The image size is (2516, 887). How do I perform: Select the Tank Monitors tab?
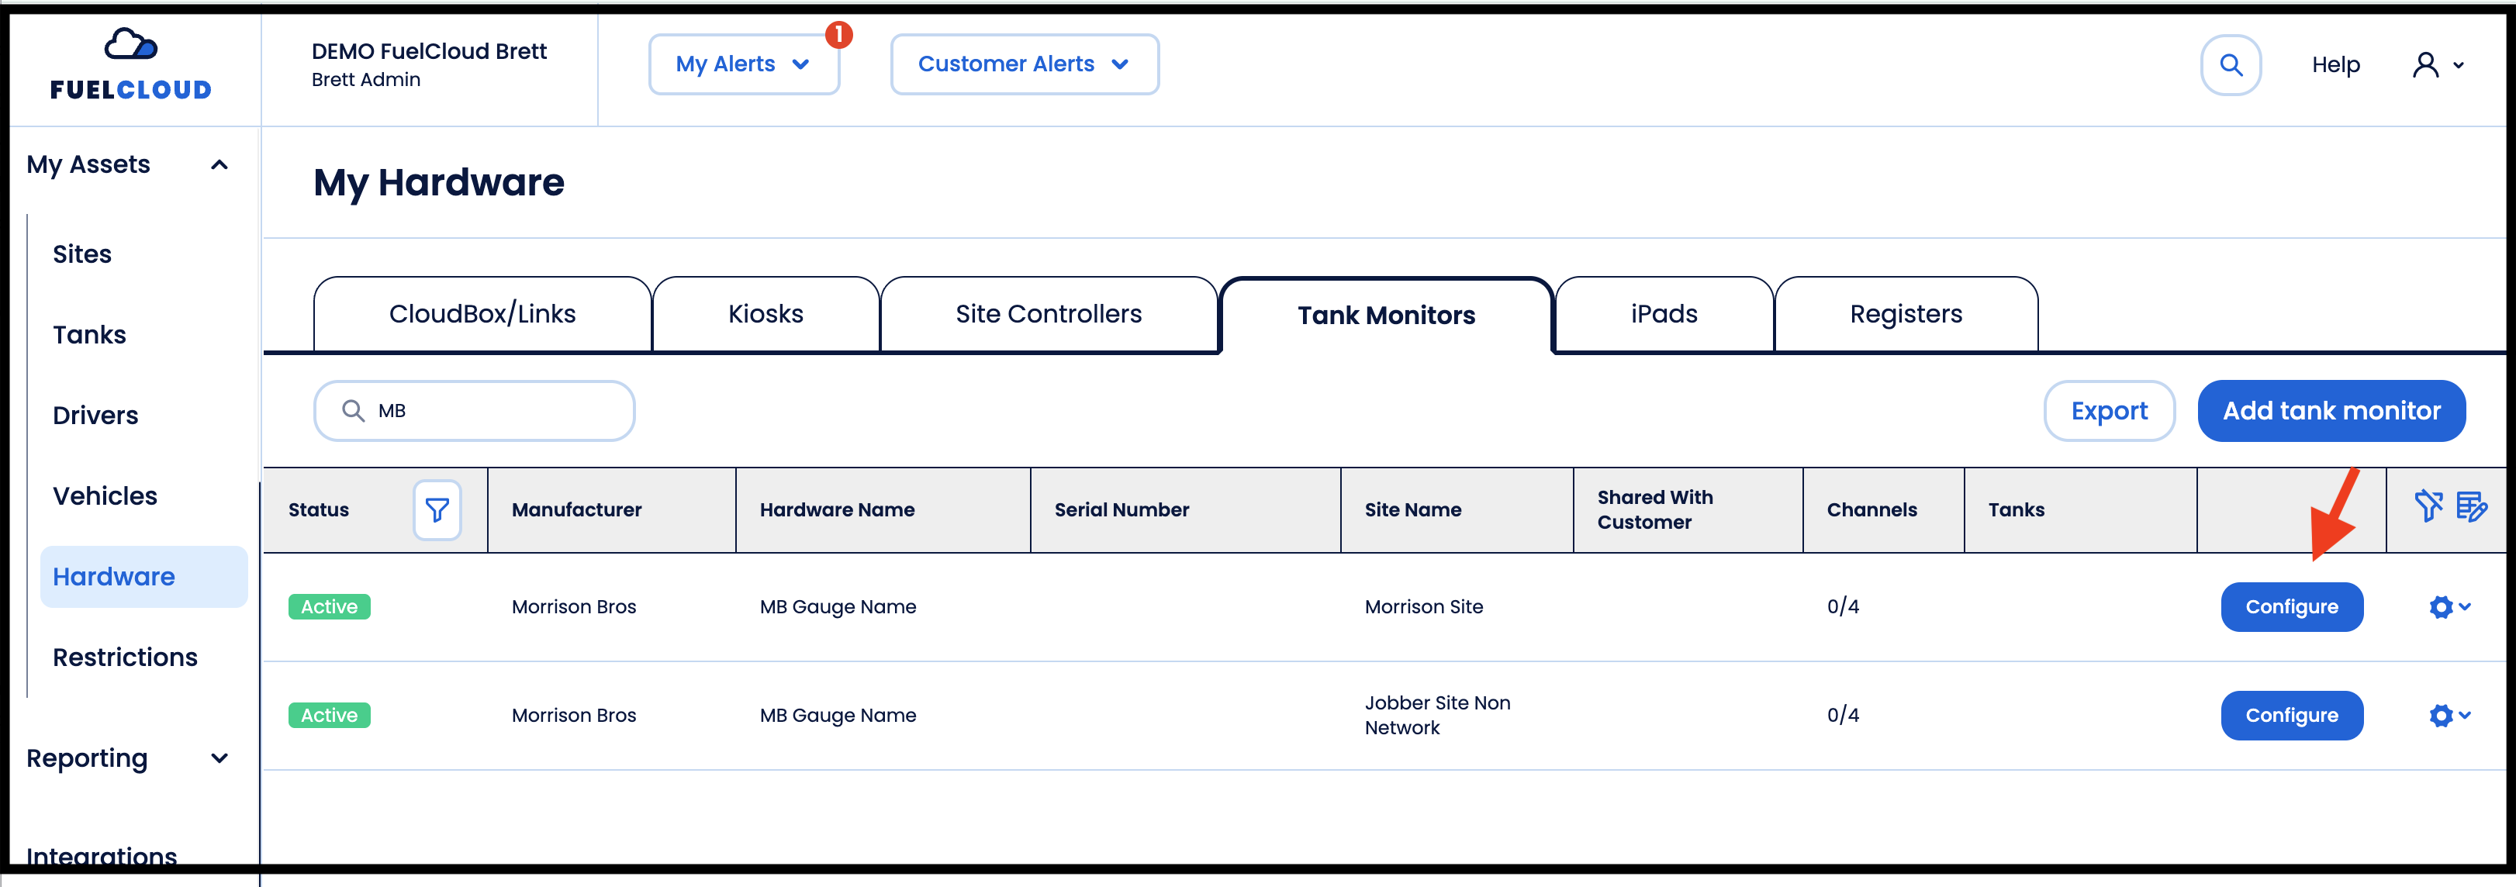1386,315
